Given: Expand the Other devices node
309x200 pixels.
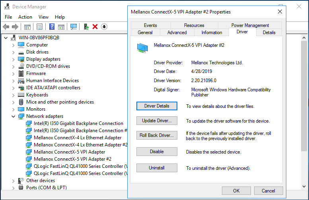Looking at the screenshot, I should click(x=13, y=181).
